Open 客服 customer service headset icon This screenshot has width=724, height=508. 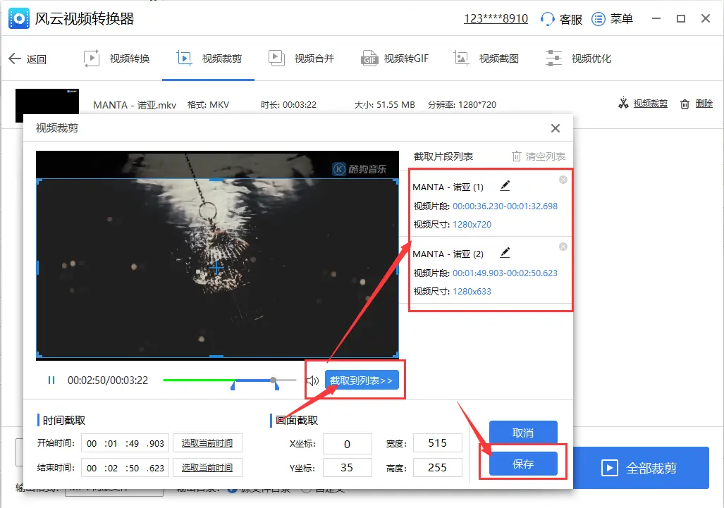point(547,19)
